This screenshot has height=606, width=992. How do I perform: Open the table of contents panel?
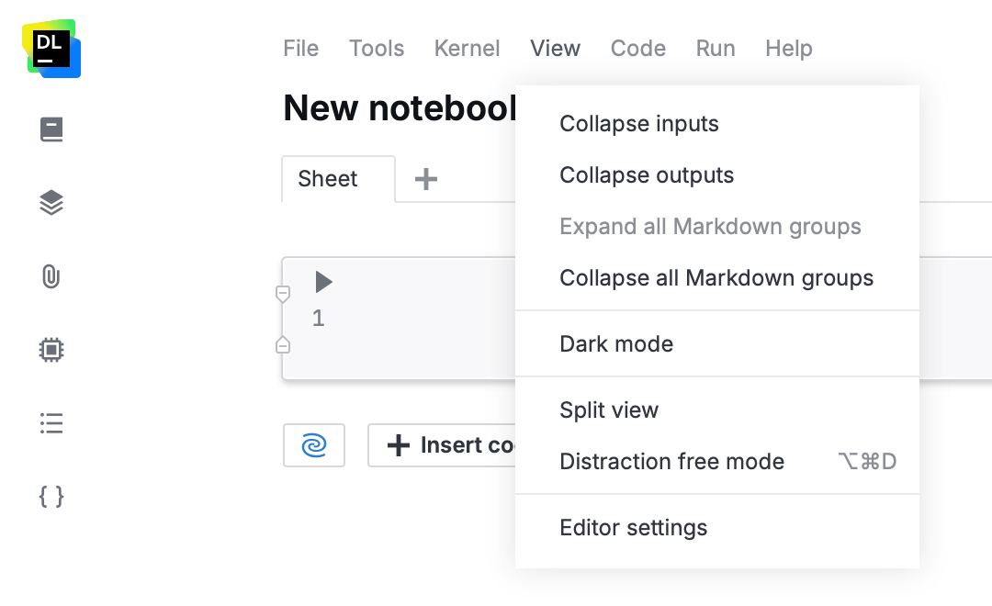click(51, 422)
